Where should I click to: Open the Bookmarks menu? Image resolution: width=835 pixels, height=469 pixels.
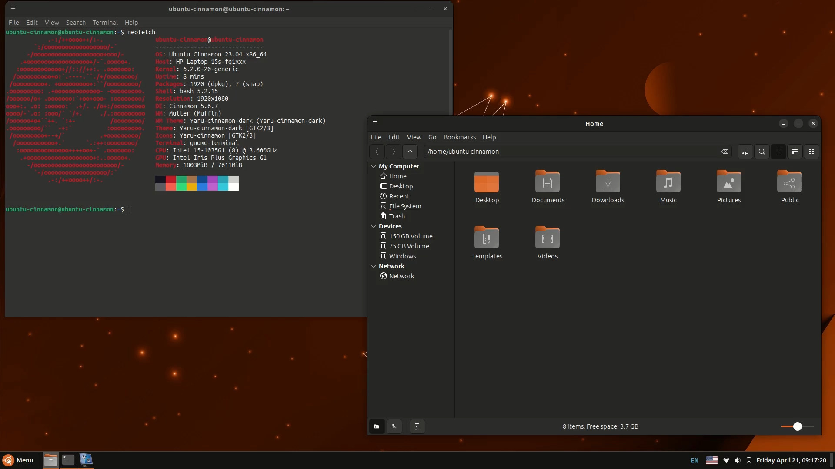click(459, 137)
